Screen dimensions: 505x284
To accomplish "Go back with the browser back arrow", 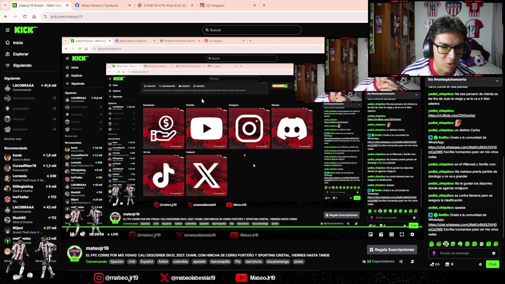I will click(6, 17).
